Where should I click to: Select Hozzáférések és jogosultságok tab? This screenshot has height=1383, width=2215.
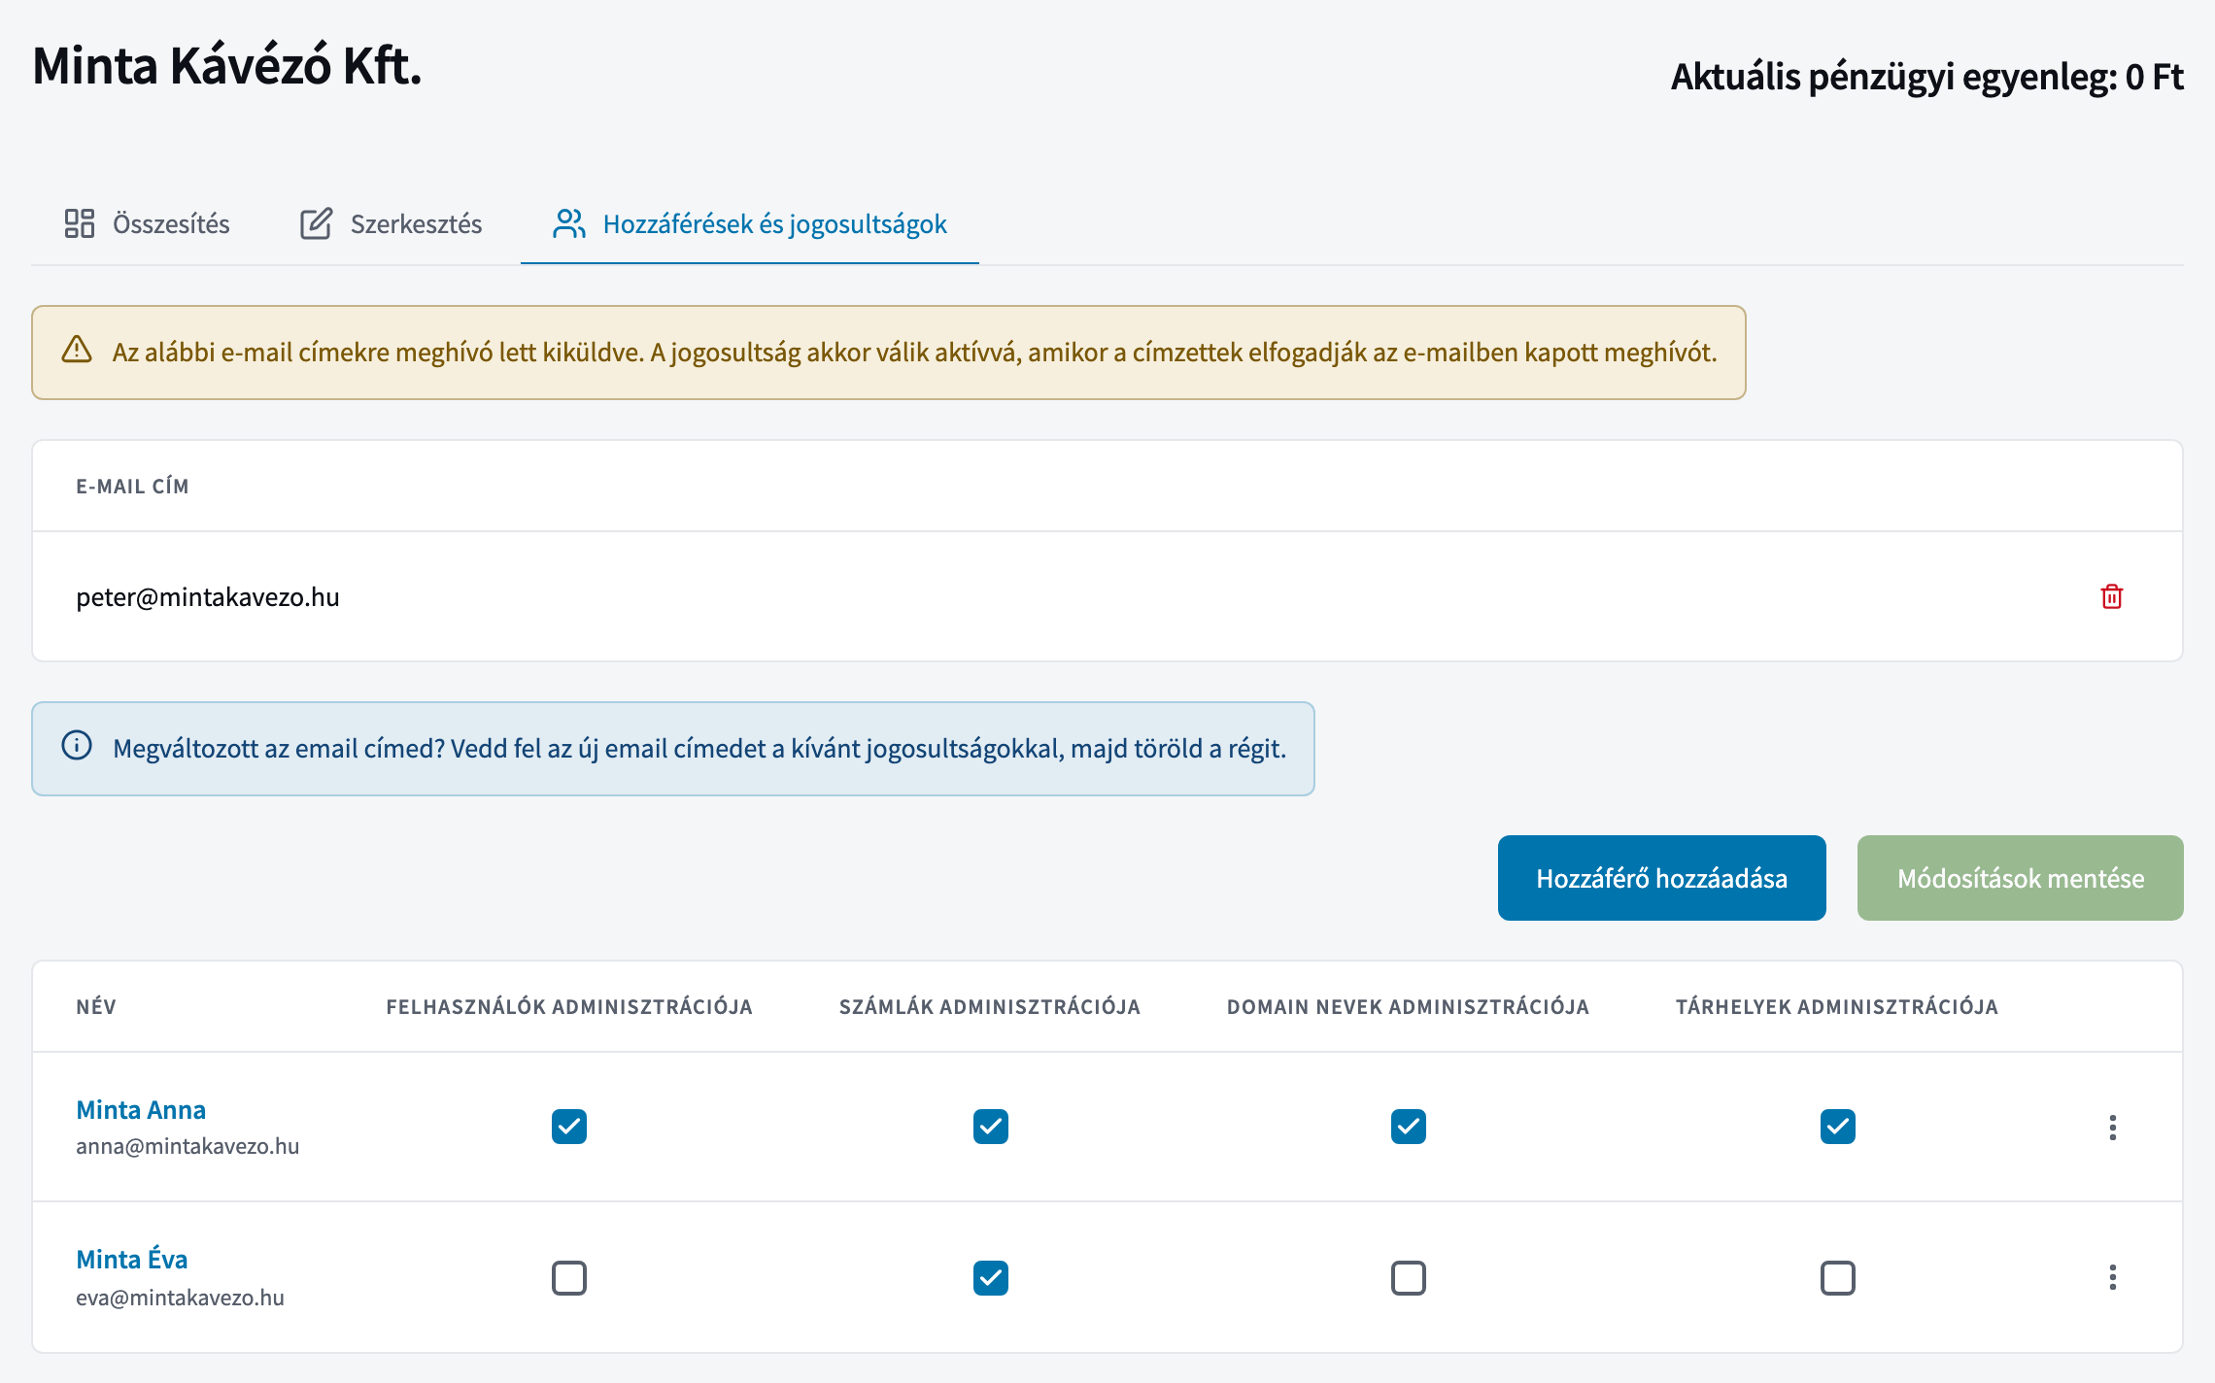[x=749, y=223]
